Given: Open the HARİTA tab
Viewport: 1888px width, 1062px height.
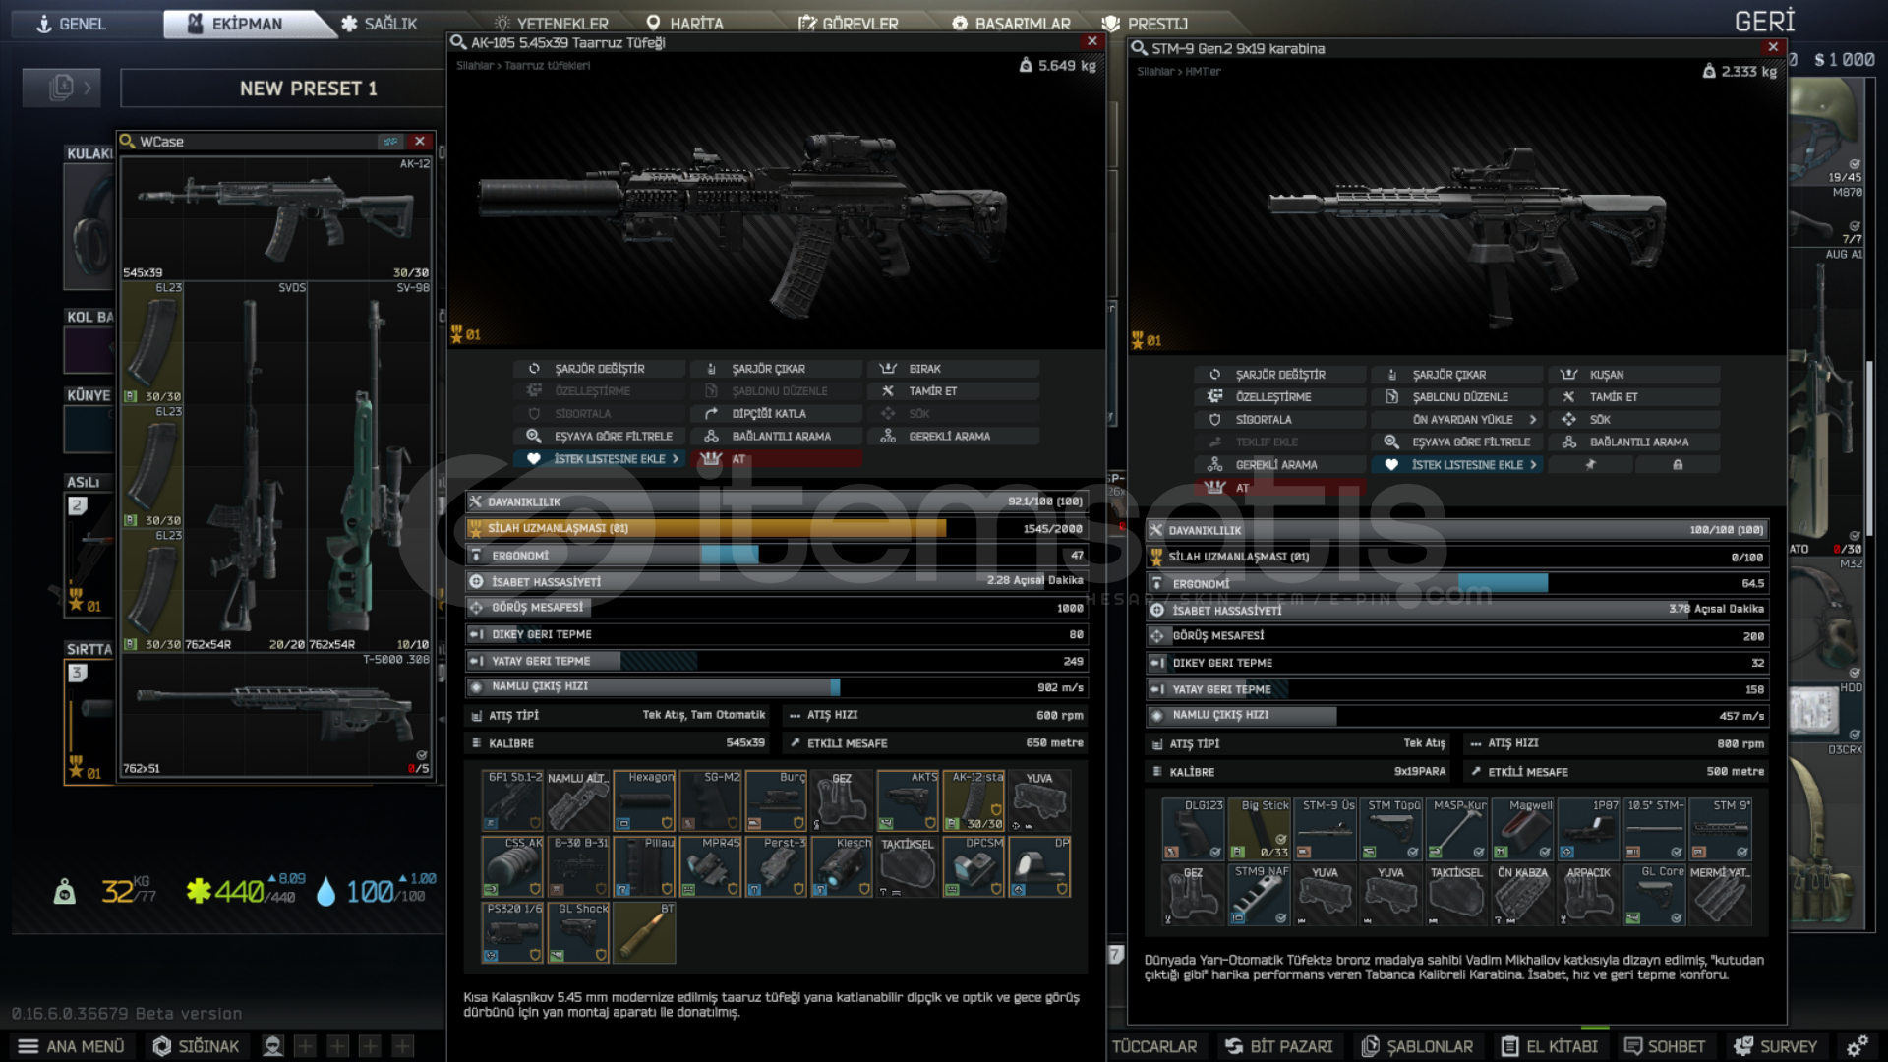Looking at the screenshot, I should pos(684,24).
